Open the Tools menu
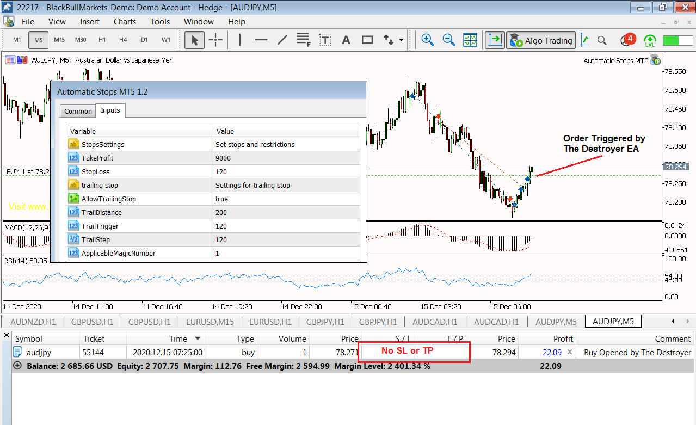Screen dimensions: 696x425 coord(160,22)
